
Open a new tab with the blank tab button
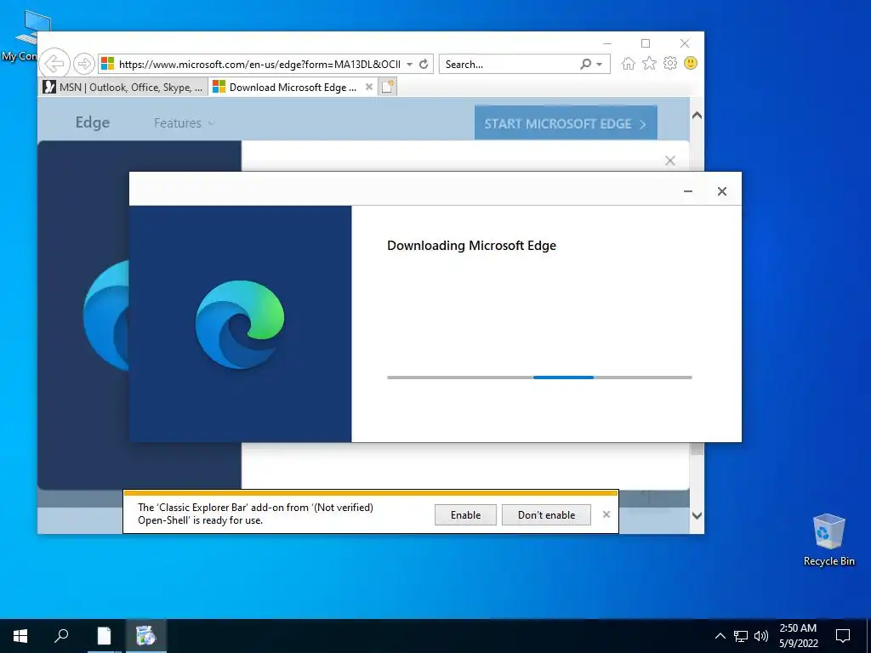pyautogui.click(x=388, y=87)
